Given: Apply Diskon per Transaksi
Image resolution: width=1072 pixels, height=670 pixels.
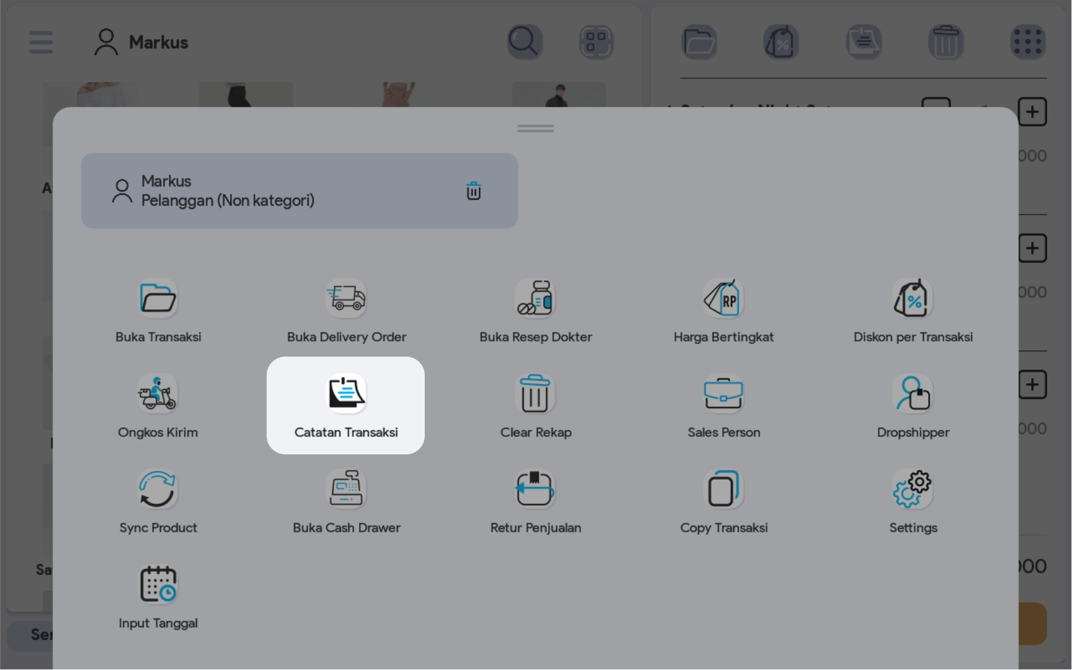Looking at the screenshot, I should [913, 299].
